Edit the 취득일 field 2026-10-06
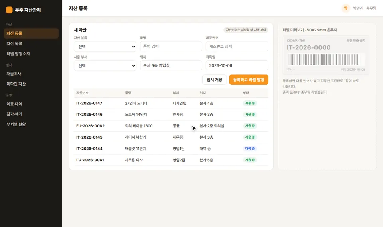Viewport: 383px width, 227px height. (237, 66)
